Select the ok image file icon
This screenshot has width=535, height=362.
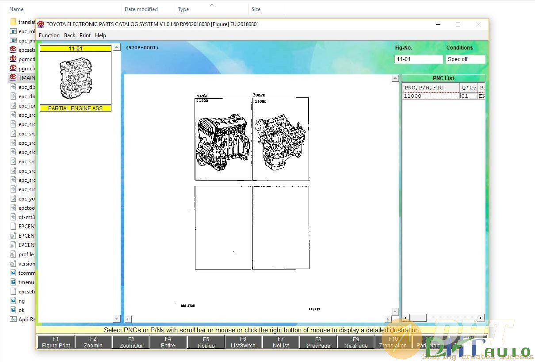pyautogui.click(x=13, y=310)
